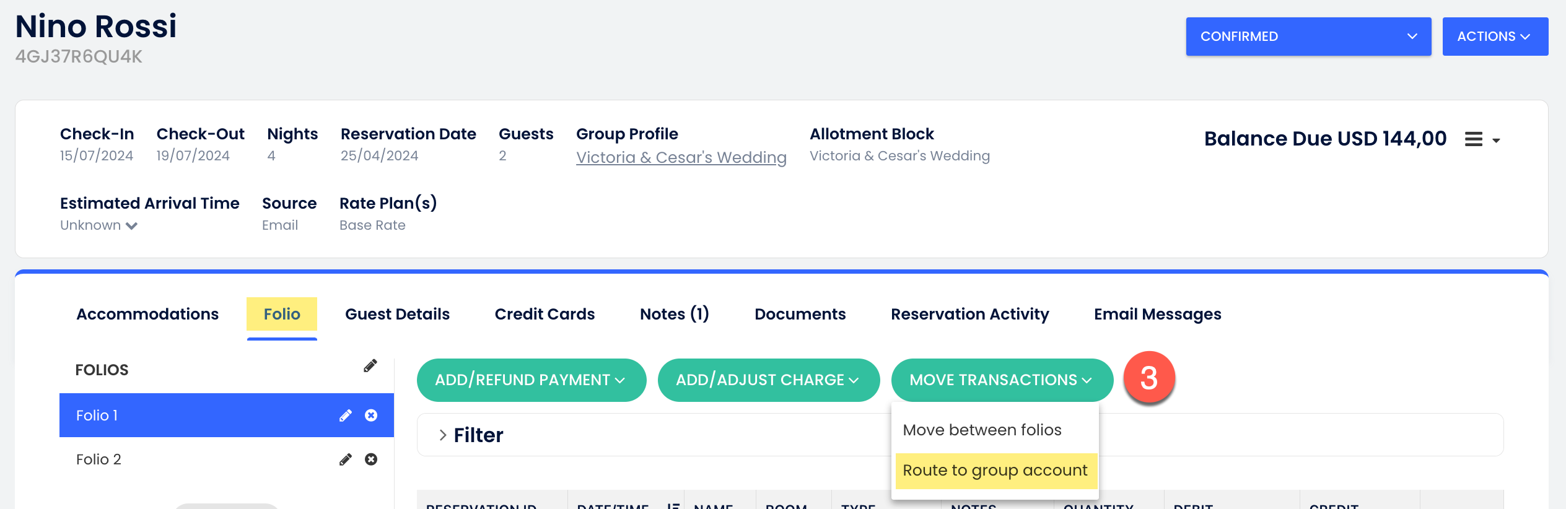
Task: Edit Folio 2 using its pencil icon
Action: click(346, 459)
